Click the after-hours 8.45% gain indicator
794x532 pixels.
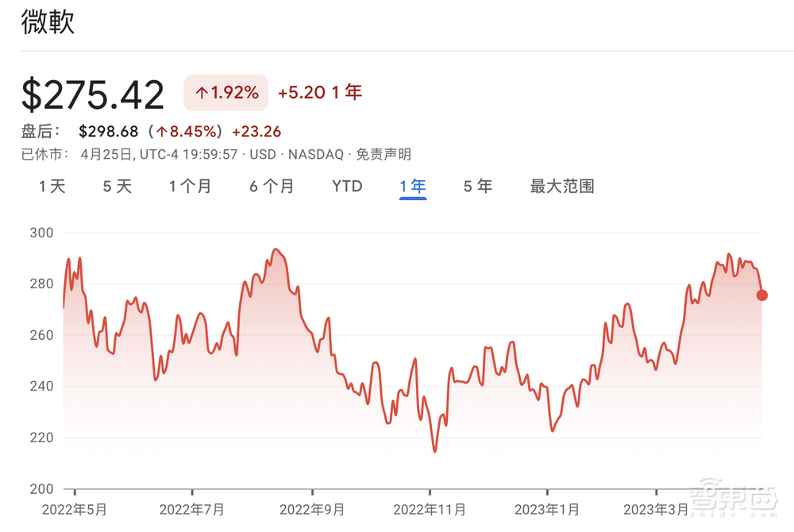tap(187, 131)
